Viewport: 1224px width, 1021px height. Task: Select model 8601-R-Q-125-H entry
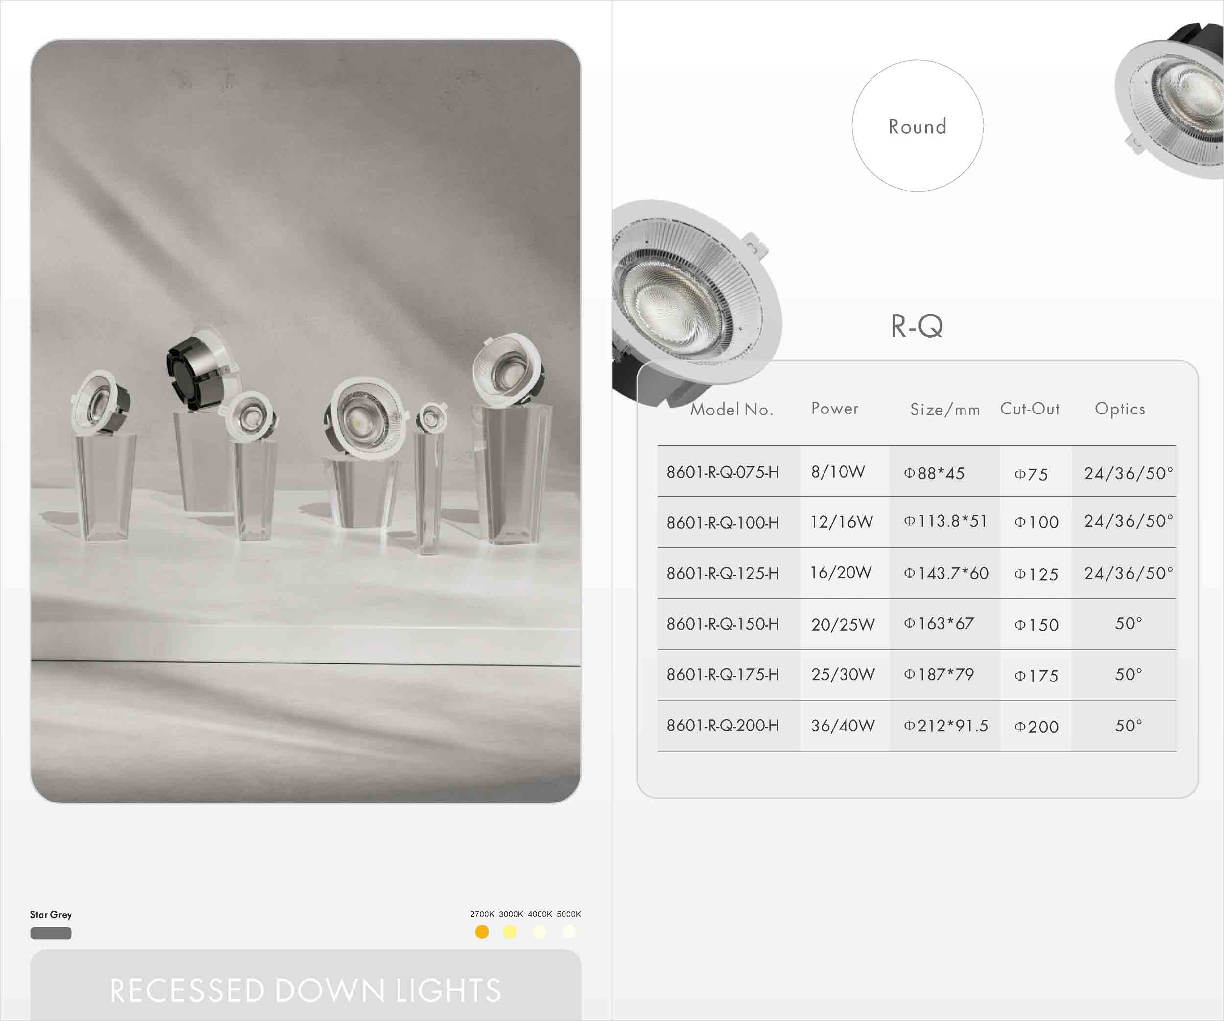click(x=722, y=574)
